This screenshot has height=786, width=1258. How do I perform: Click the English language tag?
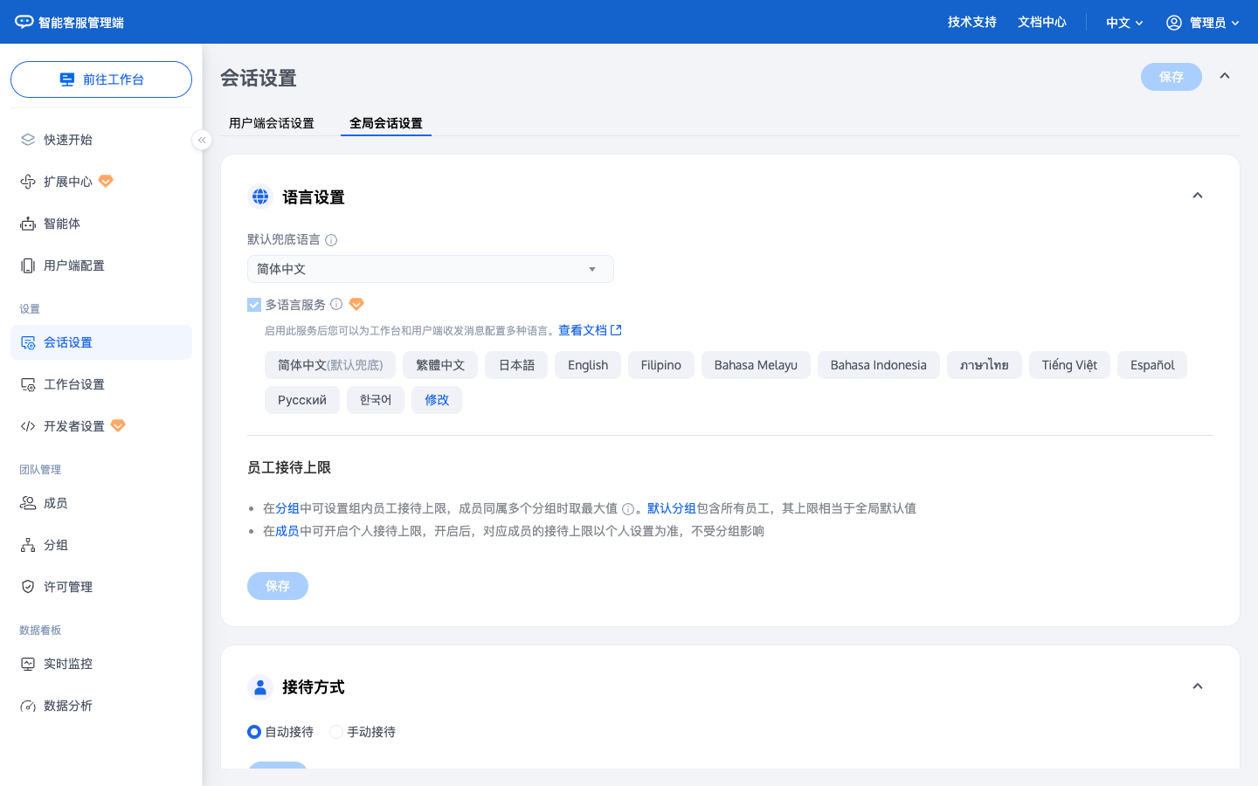point(588,365)
